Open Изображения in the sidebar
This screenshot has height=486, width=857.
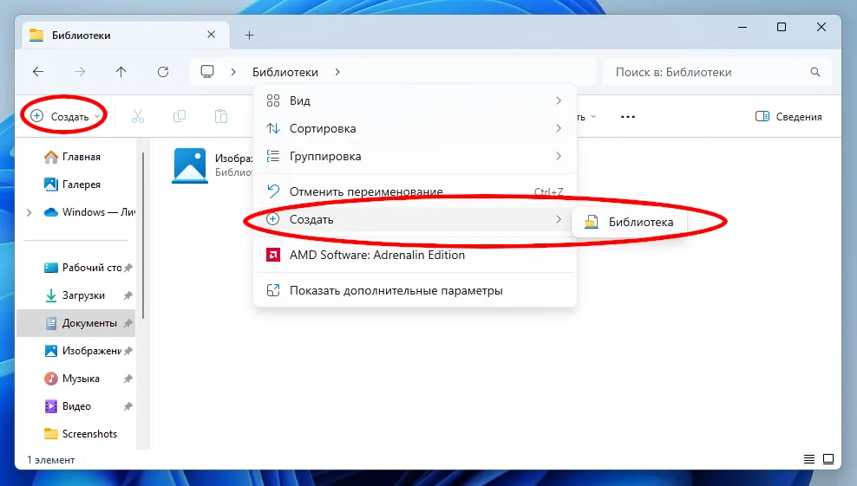pos(76,351)
